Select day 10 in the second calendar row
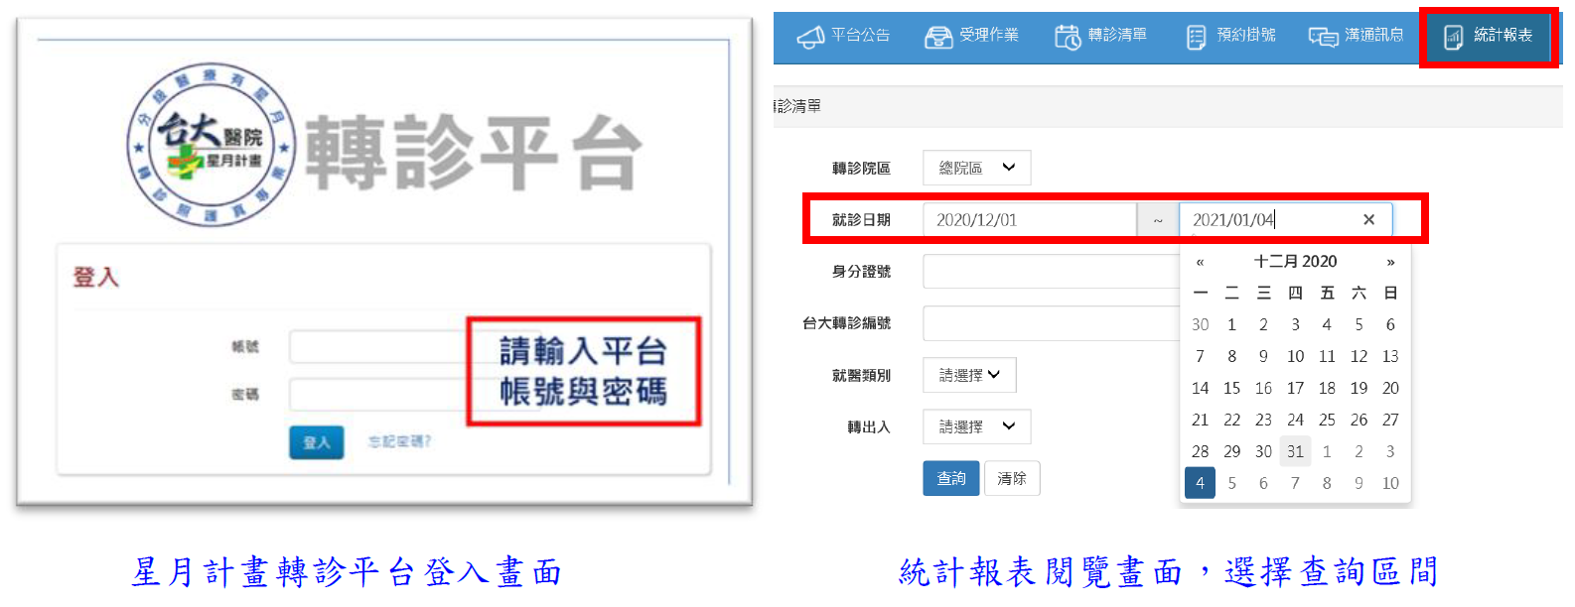This screenshot has width=1575, height=607. tap(1295, 356)
